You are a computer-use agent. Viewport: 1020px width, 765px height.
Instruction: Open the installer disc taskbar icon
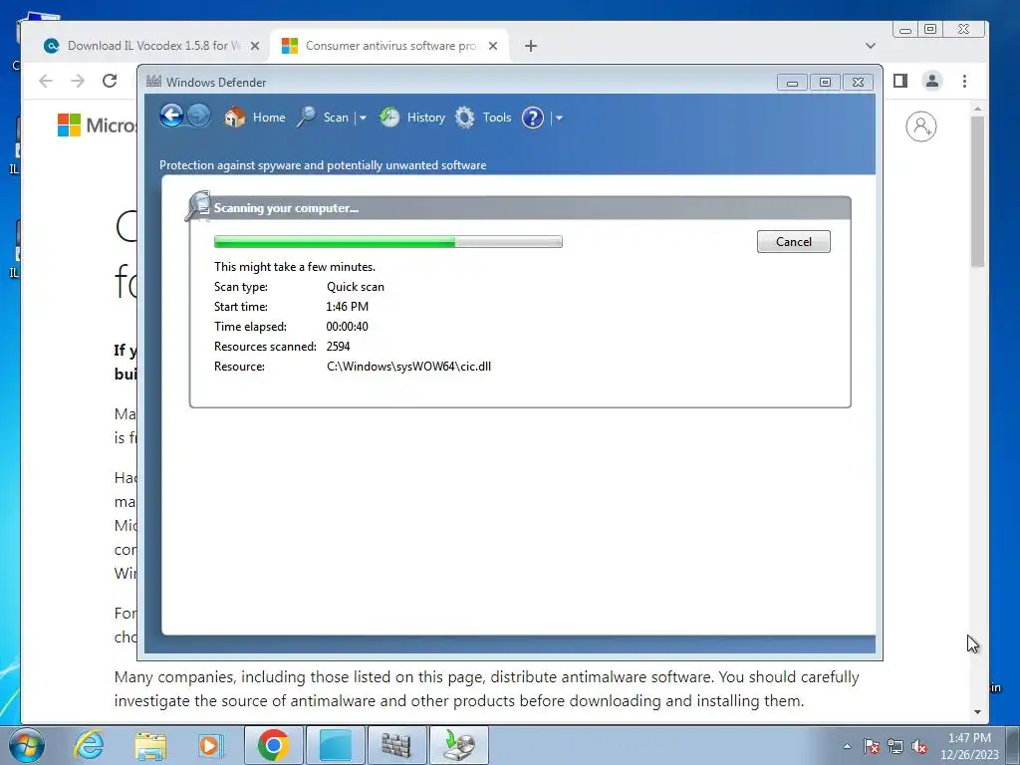[x=459, y=745]
